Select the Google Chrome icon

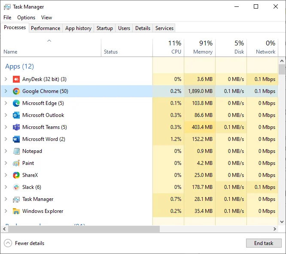(x=16, y=91)
